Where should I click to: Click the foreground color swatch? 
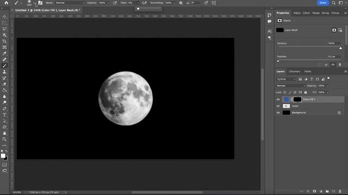click(x=3, y=156)
